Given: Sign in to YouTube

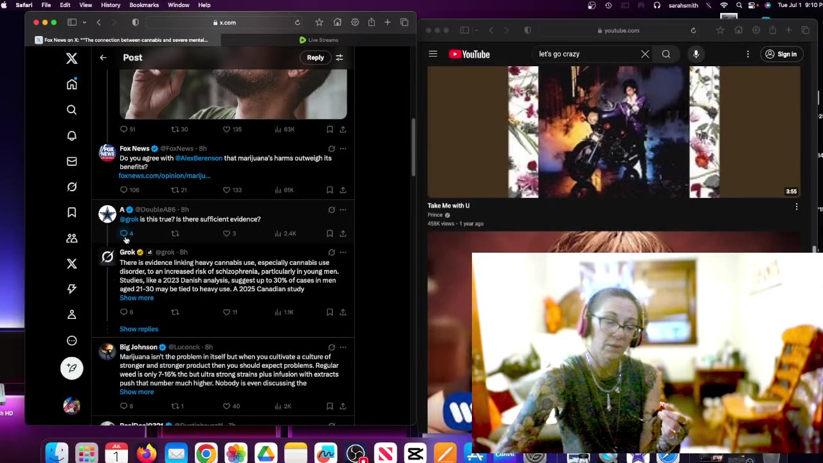Looking at the screenshot, I should [x=781, y=54].
